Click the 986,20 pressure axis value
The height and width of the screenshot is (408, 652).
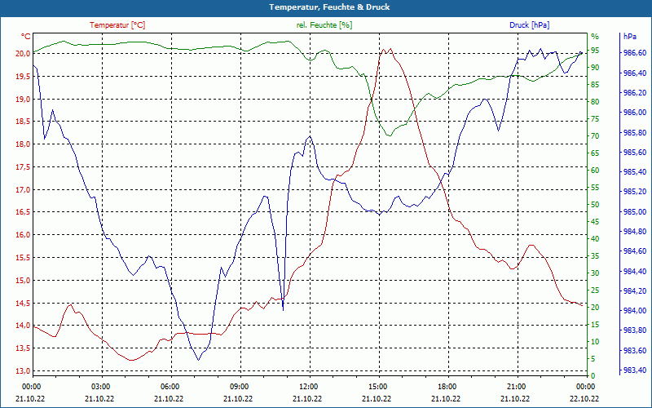click(635, 92)
